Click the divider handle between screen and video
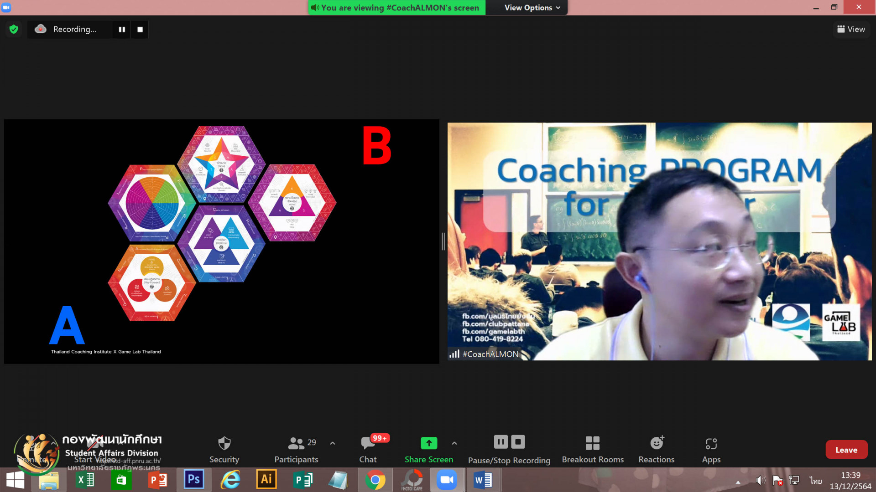 443,241
